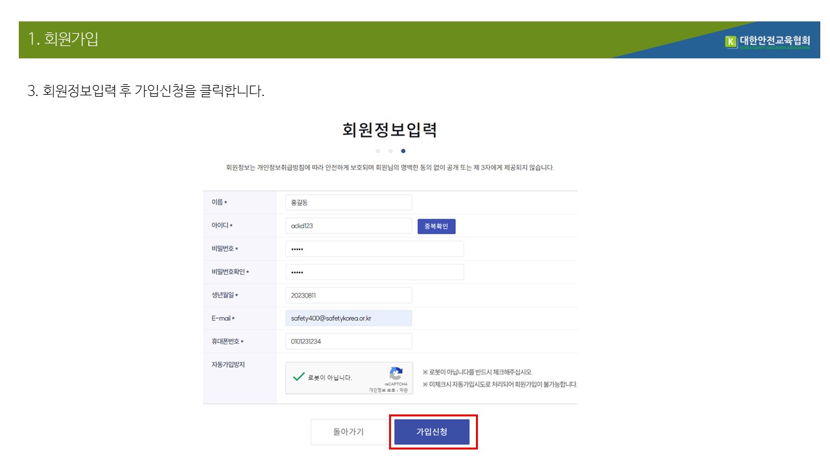Open the reCAPTCHA 약관 terms link
830x467 pixels.
tap(404, 390)
